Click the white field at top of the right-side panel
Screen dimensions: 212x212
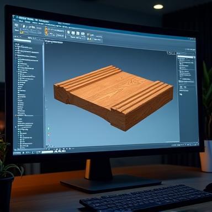185,57
